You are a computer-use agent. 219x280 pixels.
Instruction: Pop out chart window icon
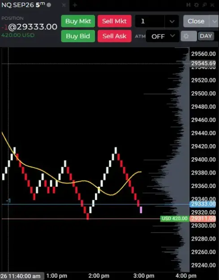tap(205, 5)
